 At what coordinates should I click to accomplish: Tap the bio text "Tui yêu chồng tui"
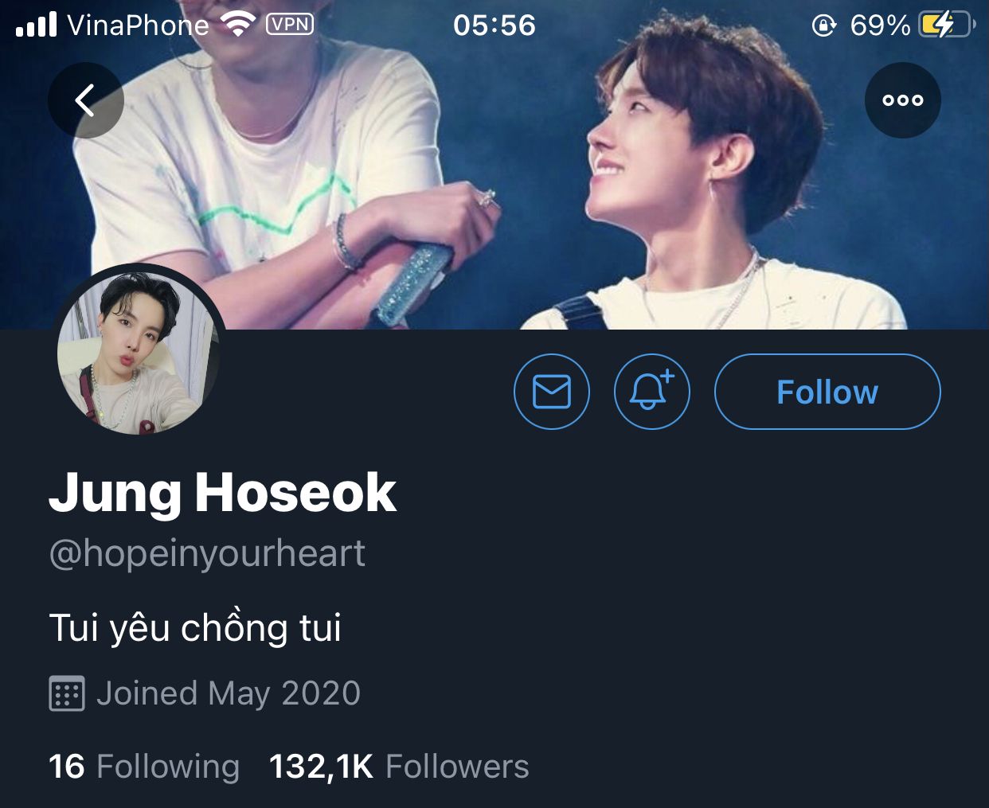click(195, 627)
